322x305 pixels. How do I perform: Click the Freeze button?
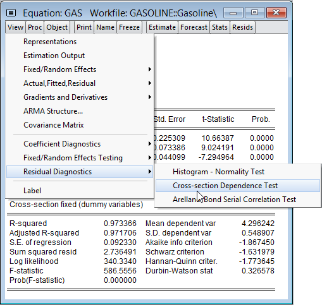pyautogui.click(x=129, y=27)
